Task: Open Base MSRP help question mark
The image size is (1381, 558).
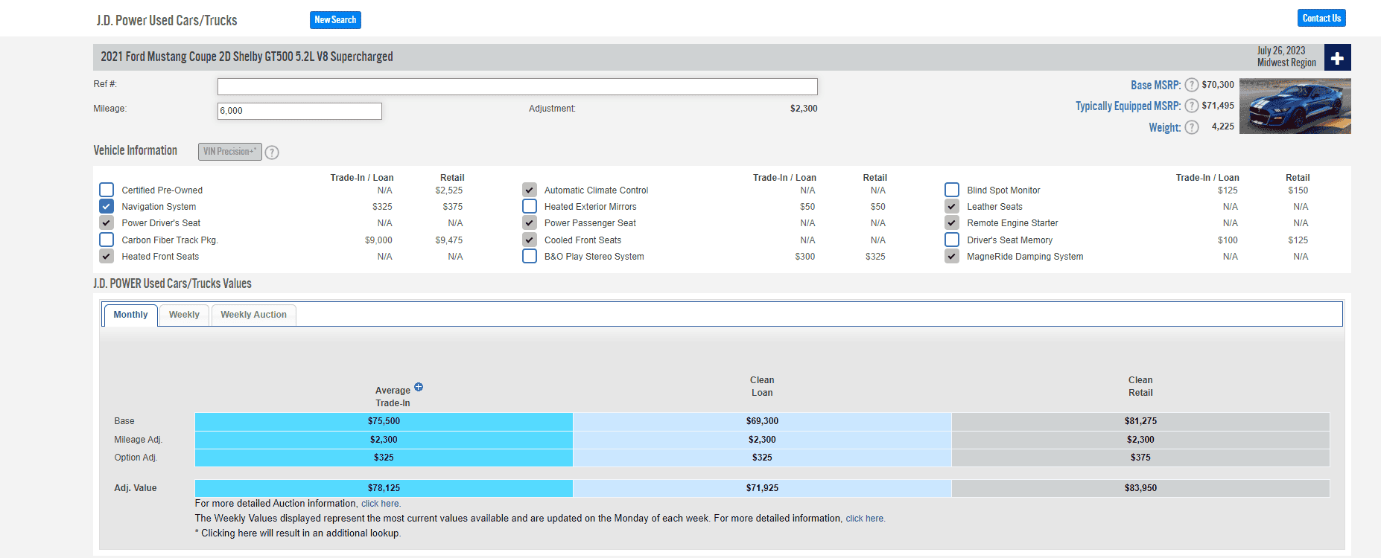Action: point(1192,85)
